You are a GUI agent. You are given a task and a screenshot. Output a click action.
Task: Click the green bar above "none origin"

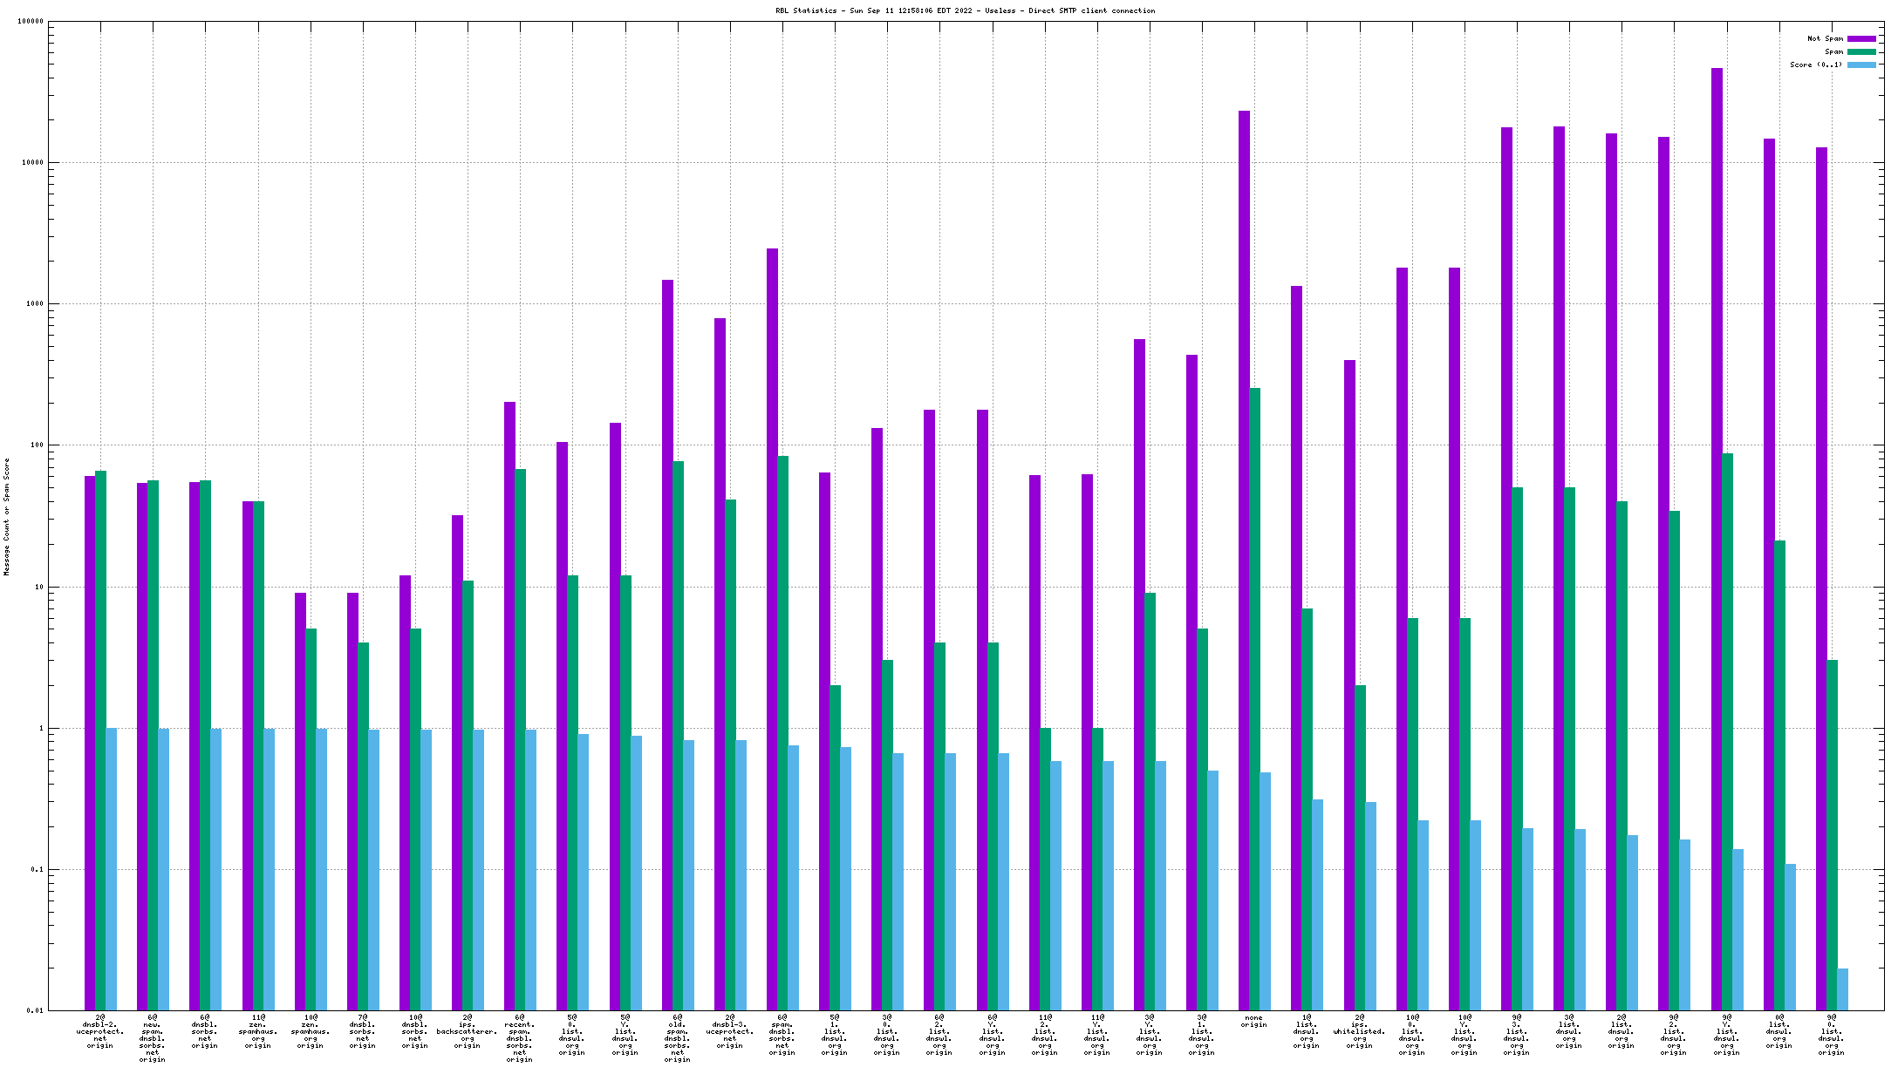coord(1254,697)
